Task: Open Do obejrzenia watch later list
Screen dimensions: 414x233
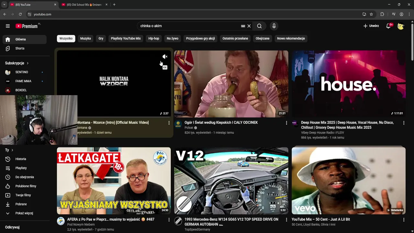Action: click(x=25, y=177)
